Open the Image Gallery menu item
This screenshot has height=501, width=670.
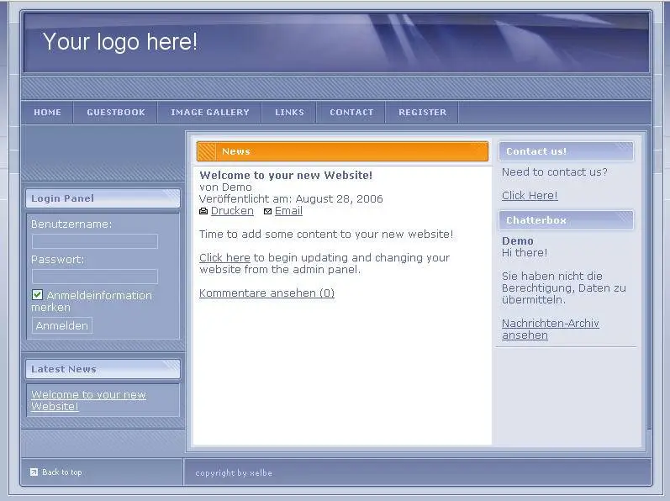click(x=210, y=113)
